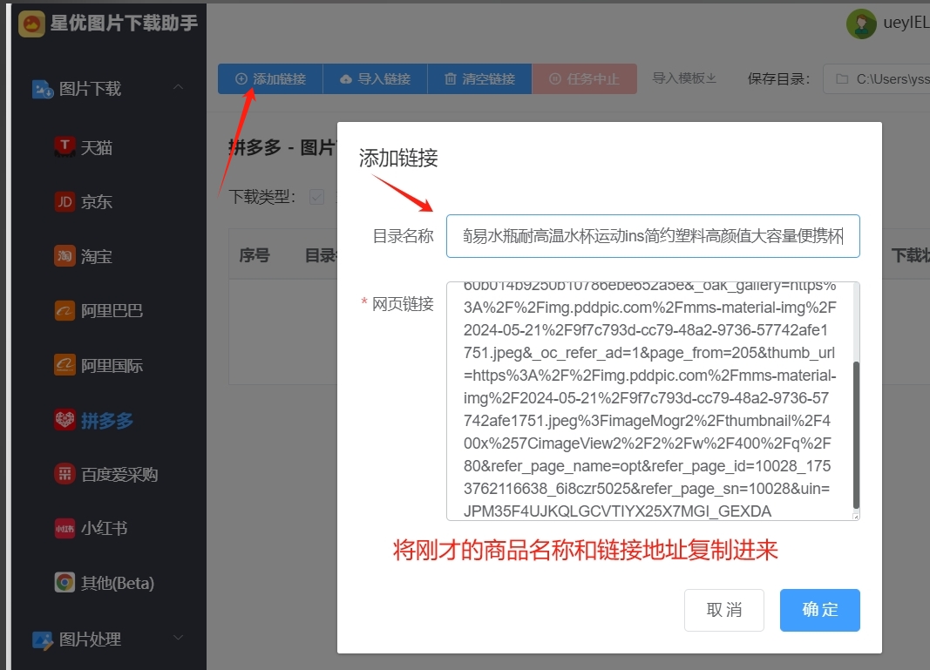The width and height of the screenshot is (930, 670).
Task: Click the resize handle of 网页链接 textarea
Action: [856, 517]
